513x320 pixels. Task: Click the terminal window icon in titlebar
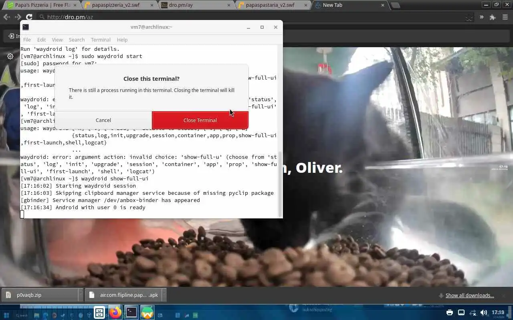[26, 27]
